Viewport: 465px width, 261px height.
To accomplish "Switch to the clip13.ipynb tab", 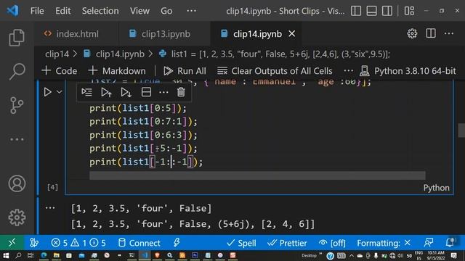I will [x=165, y=34].
